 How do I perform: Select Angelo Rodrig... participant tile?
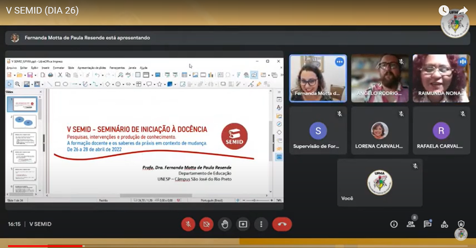click(379, 78)
